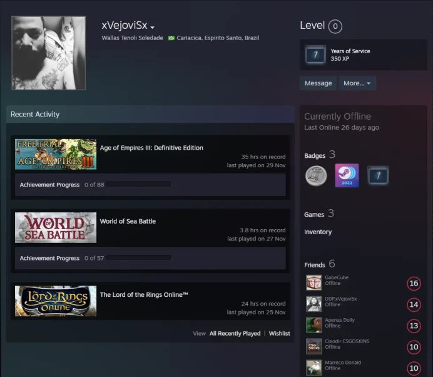
Task: Open Marreco Donald friend name
Action: (x=343, y=363)
